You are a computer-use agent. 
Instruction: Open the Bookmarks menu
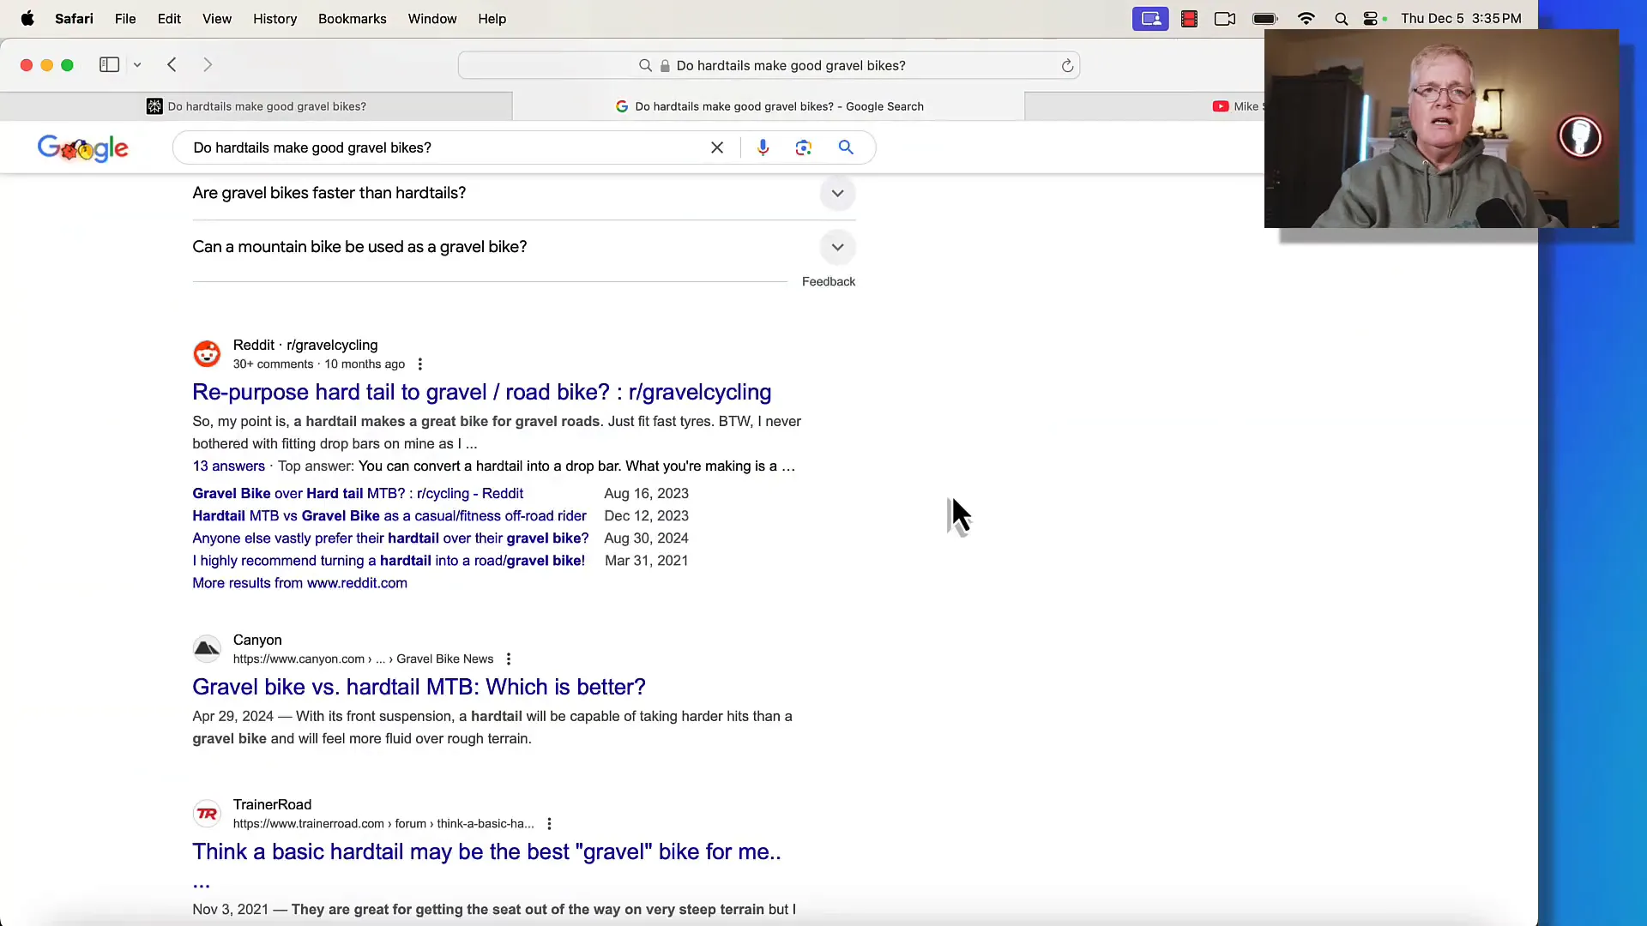click(352, 18)
